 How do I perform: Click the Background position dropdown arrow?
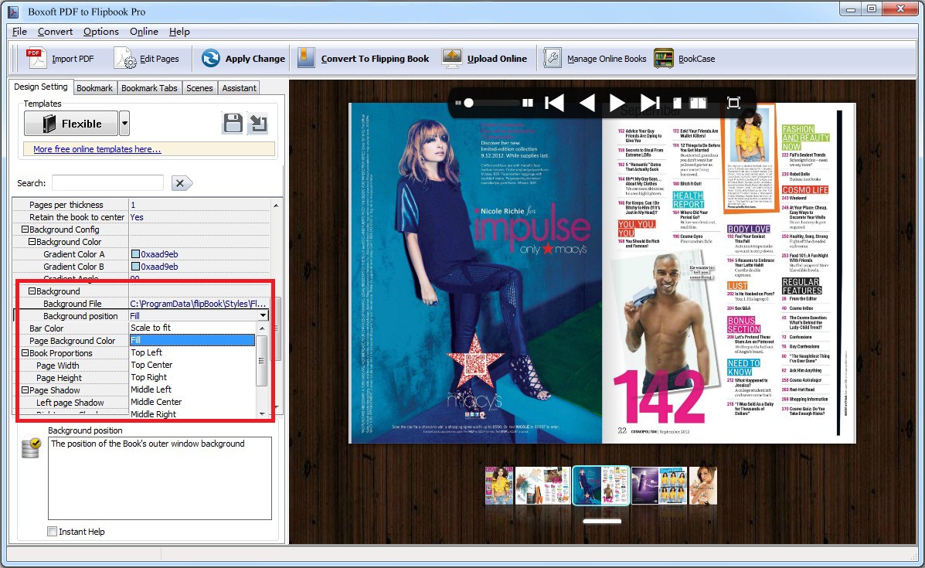[x=263, y=316]
